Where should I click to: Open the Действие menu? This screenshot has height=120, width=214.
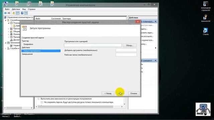click(x=16, y=9)
